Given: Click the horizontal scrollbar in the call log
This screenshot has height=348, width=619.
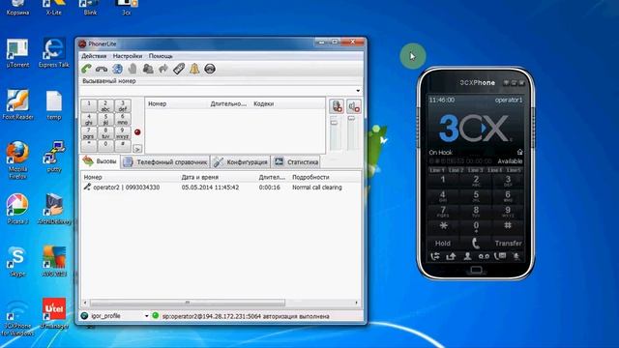Looking at the screenshot, I should (188, 303).
